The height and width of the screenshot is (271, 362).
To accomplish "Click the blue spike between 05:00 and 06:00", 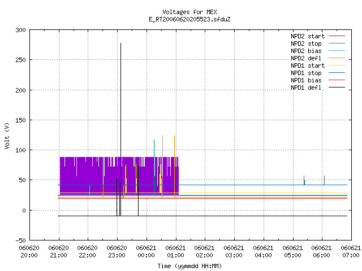I will pos(304,180).
